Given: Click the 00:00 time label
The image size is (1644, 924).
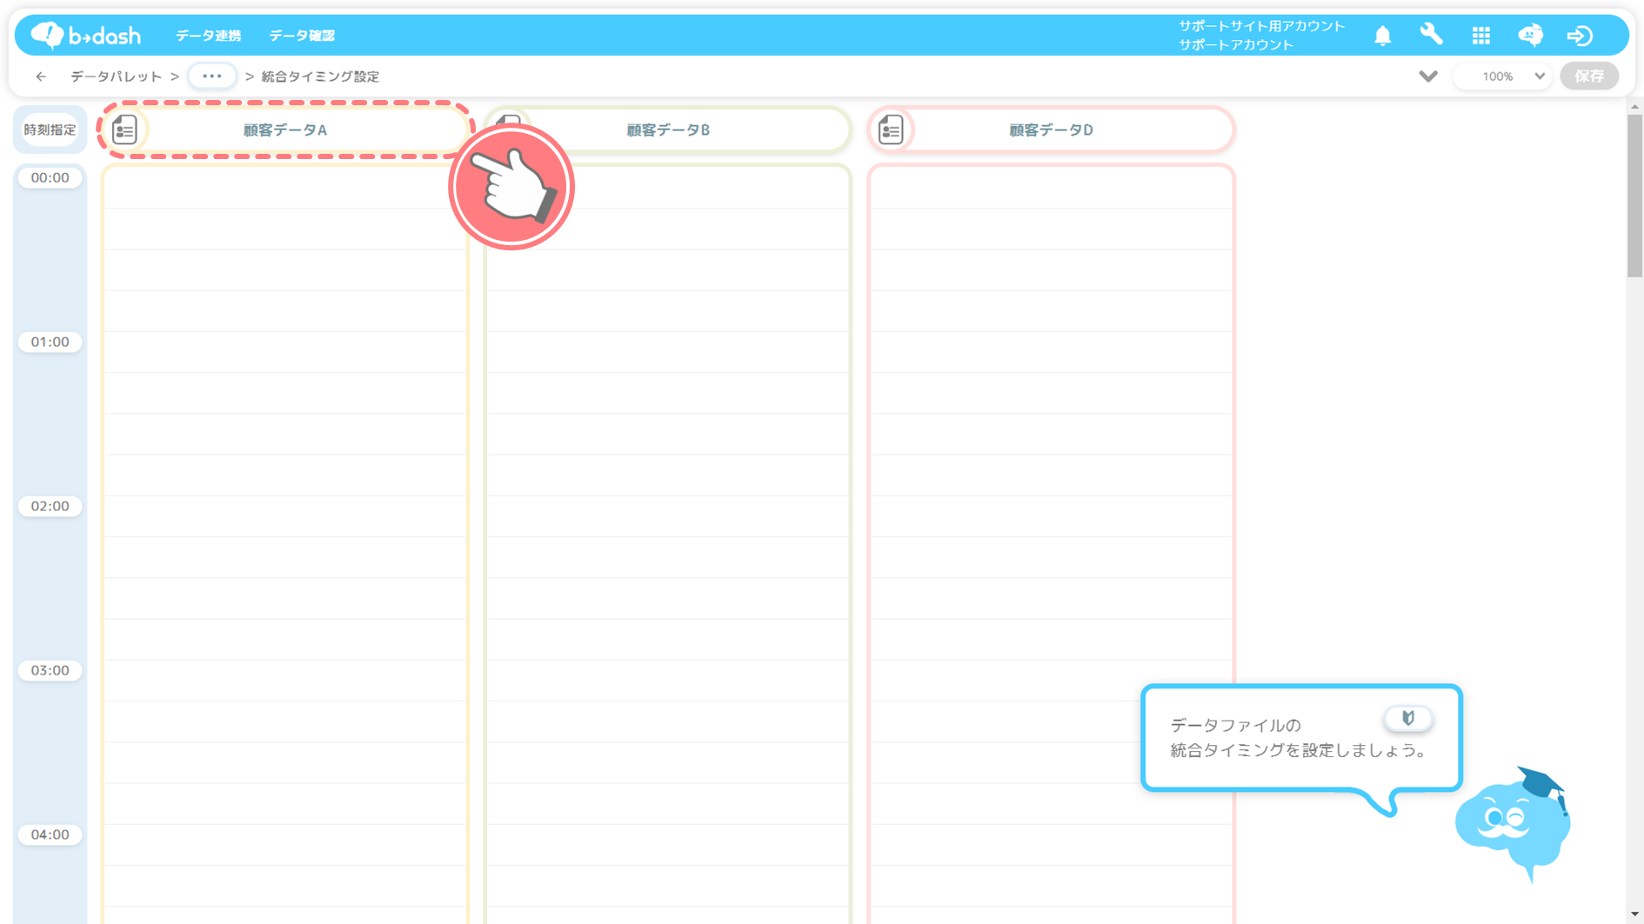Looking at the screenshot, I should [x=50, y=177].
